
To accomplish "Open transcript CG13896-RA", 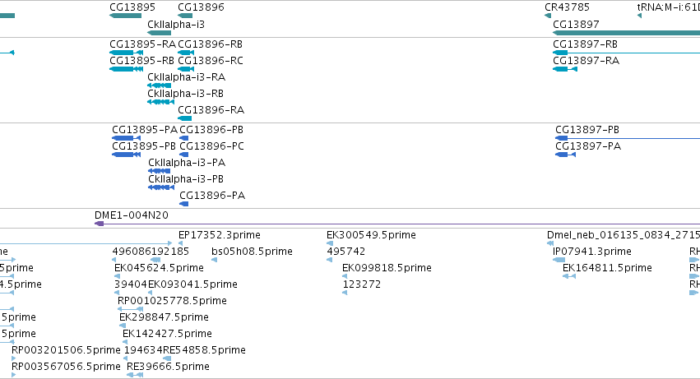I will pos(211,110).
